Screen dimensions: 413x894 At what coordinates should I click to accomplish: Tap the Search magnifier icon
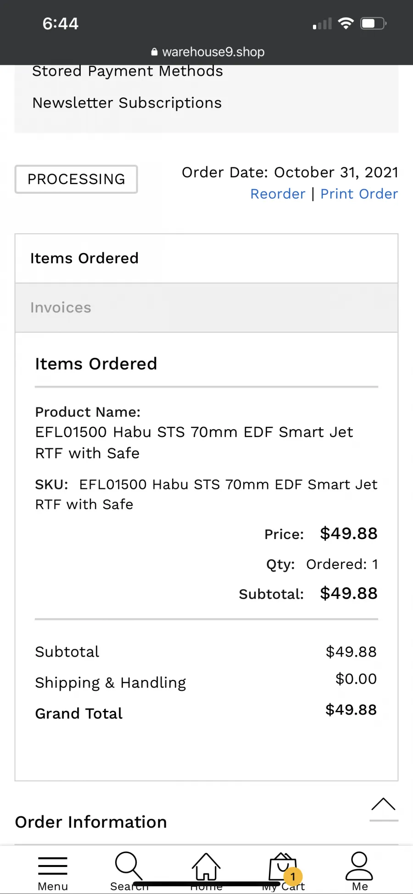pyautogui.click(x=129, y=866)
